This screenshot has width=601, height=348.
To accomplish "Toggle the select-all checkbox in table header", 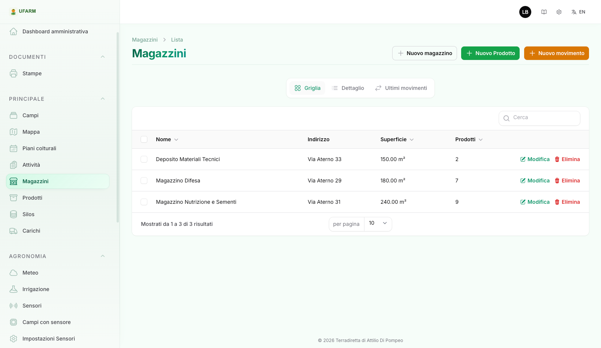I will point(144,139).
